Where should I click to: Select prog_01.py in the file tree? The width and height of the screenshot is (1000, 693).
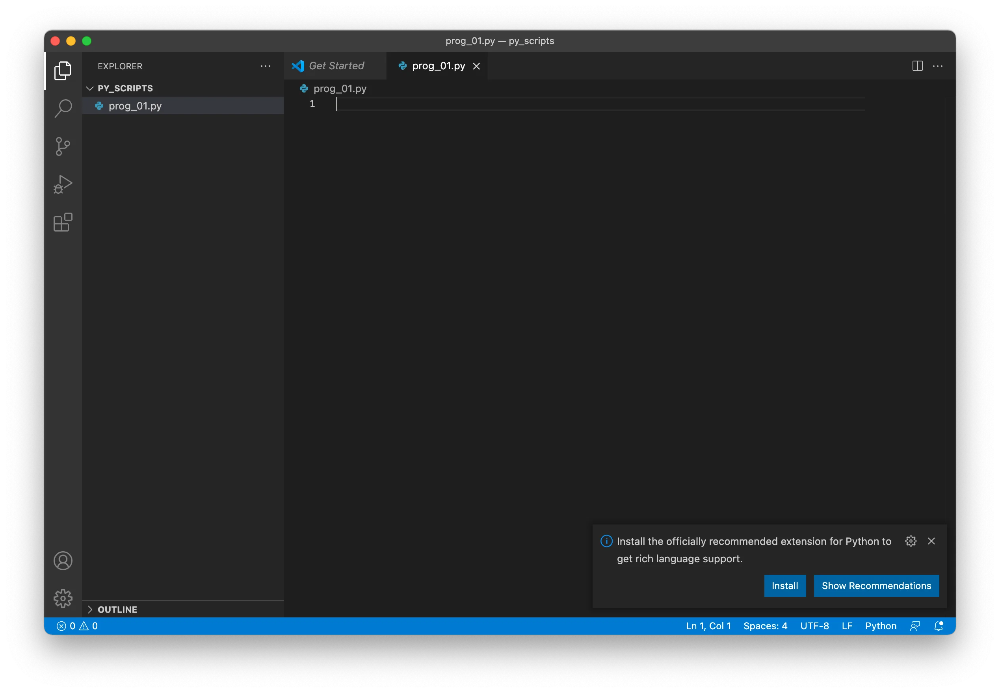[135, 106]
